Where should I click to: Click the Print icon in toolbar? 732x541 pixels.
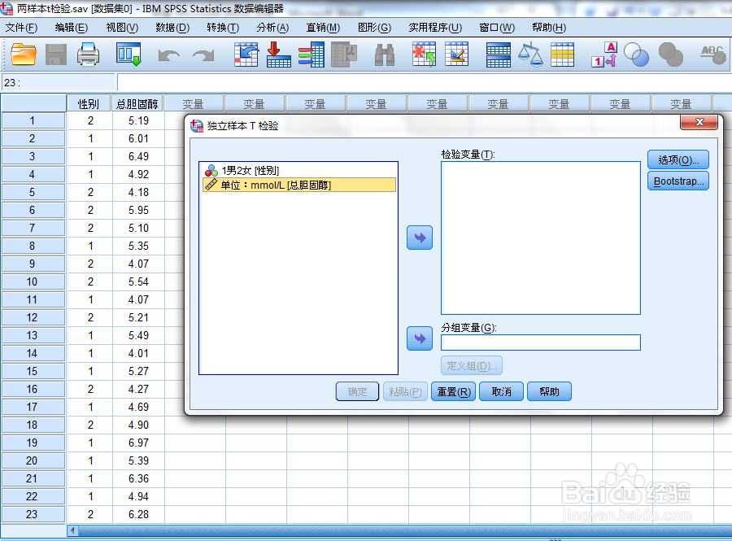pos(88,55)
